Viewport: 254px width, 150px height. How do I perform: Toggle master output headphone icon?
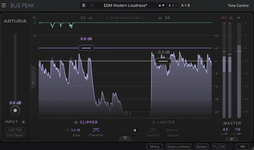click(x=231, y=18)
